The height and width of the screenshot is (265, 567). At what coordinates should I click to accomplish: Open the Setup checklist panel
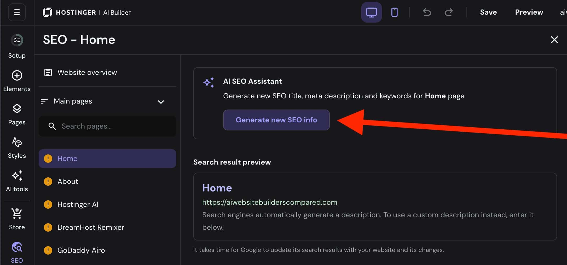click(x=17, y=46)
